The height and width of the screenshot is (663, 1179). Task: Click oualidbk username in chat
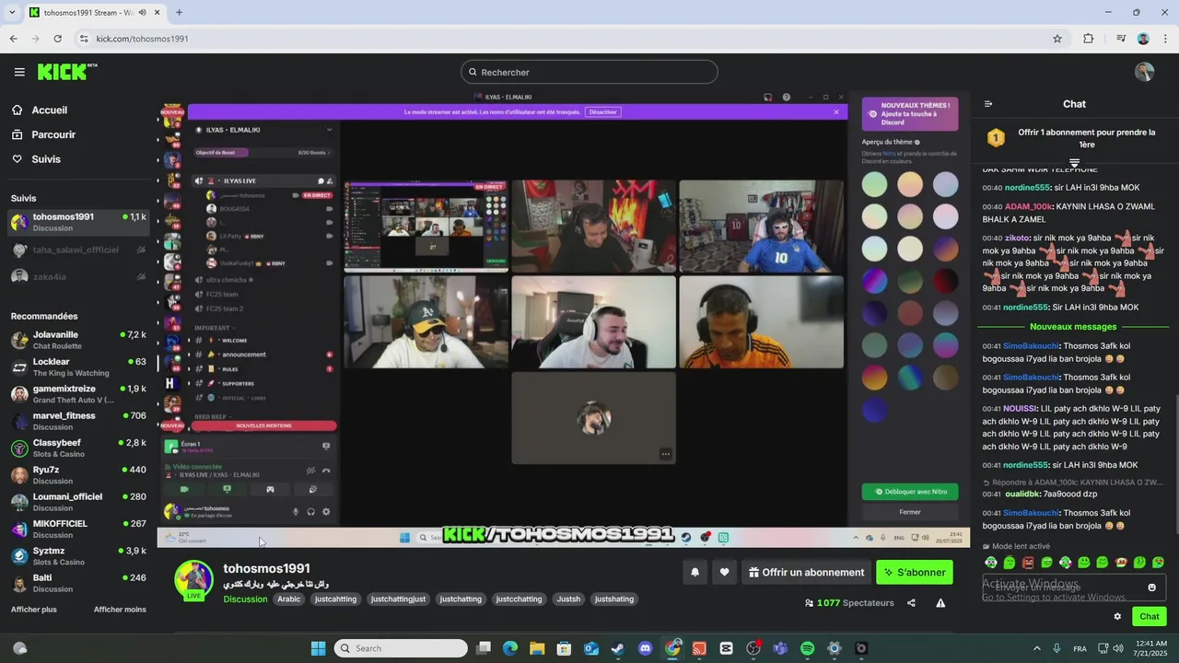pyautogui.click(x=1022, y=494)
